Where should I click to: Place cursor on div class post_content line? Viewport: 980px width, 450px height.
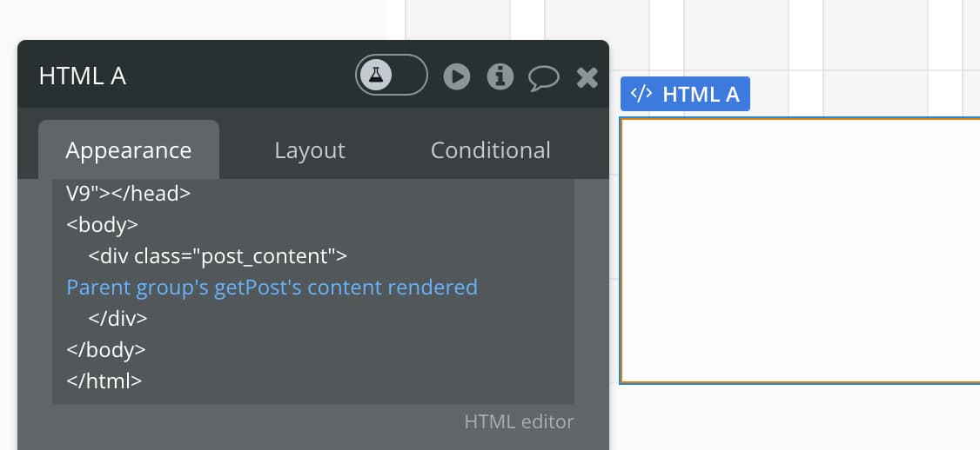coord(218,256)
